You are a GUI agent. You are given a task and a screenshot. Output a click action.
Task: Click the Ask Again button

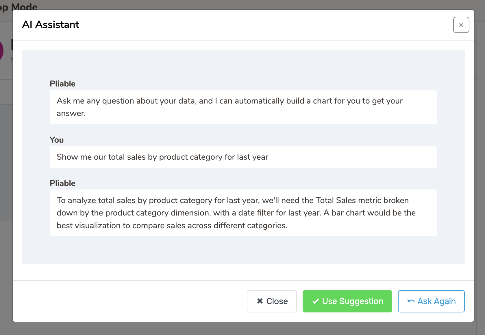tap(431, 301)
